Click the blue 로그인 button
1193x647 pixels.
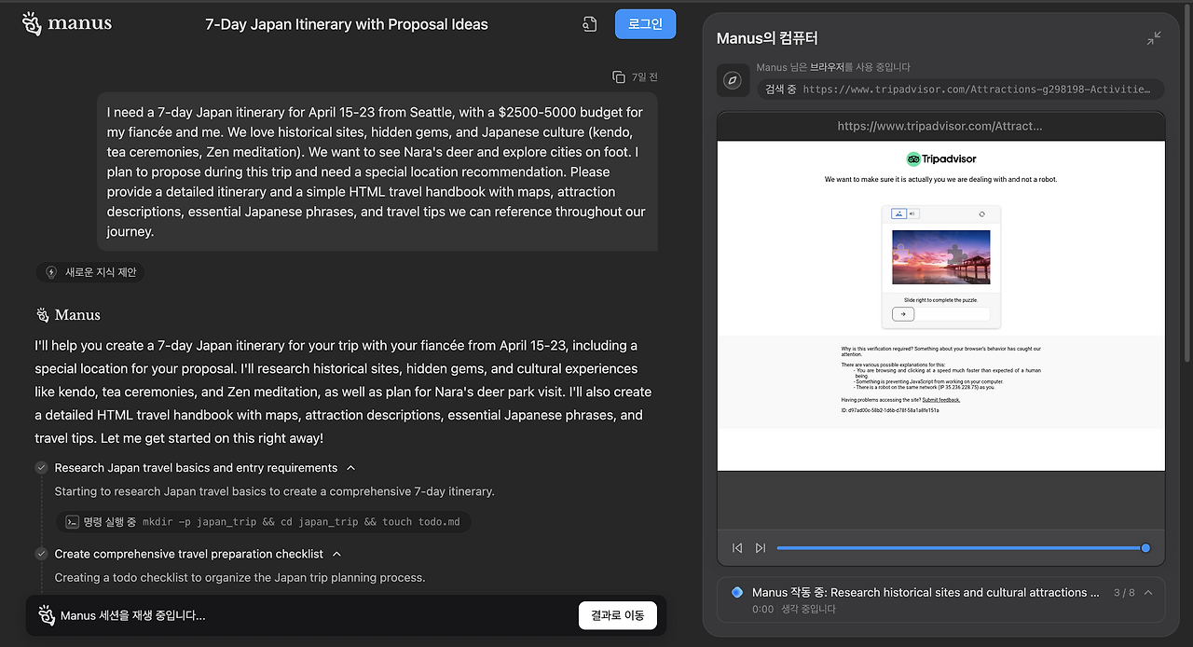coord(645,24)
